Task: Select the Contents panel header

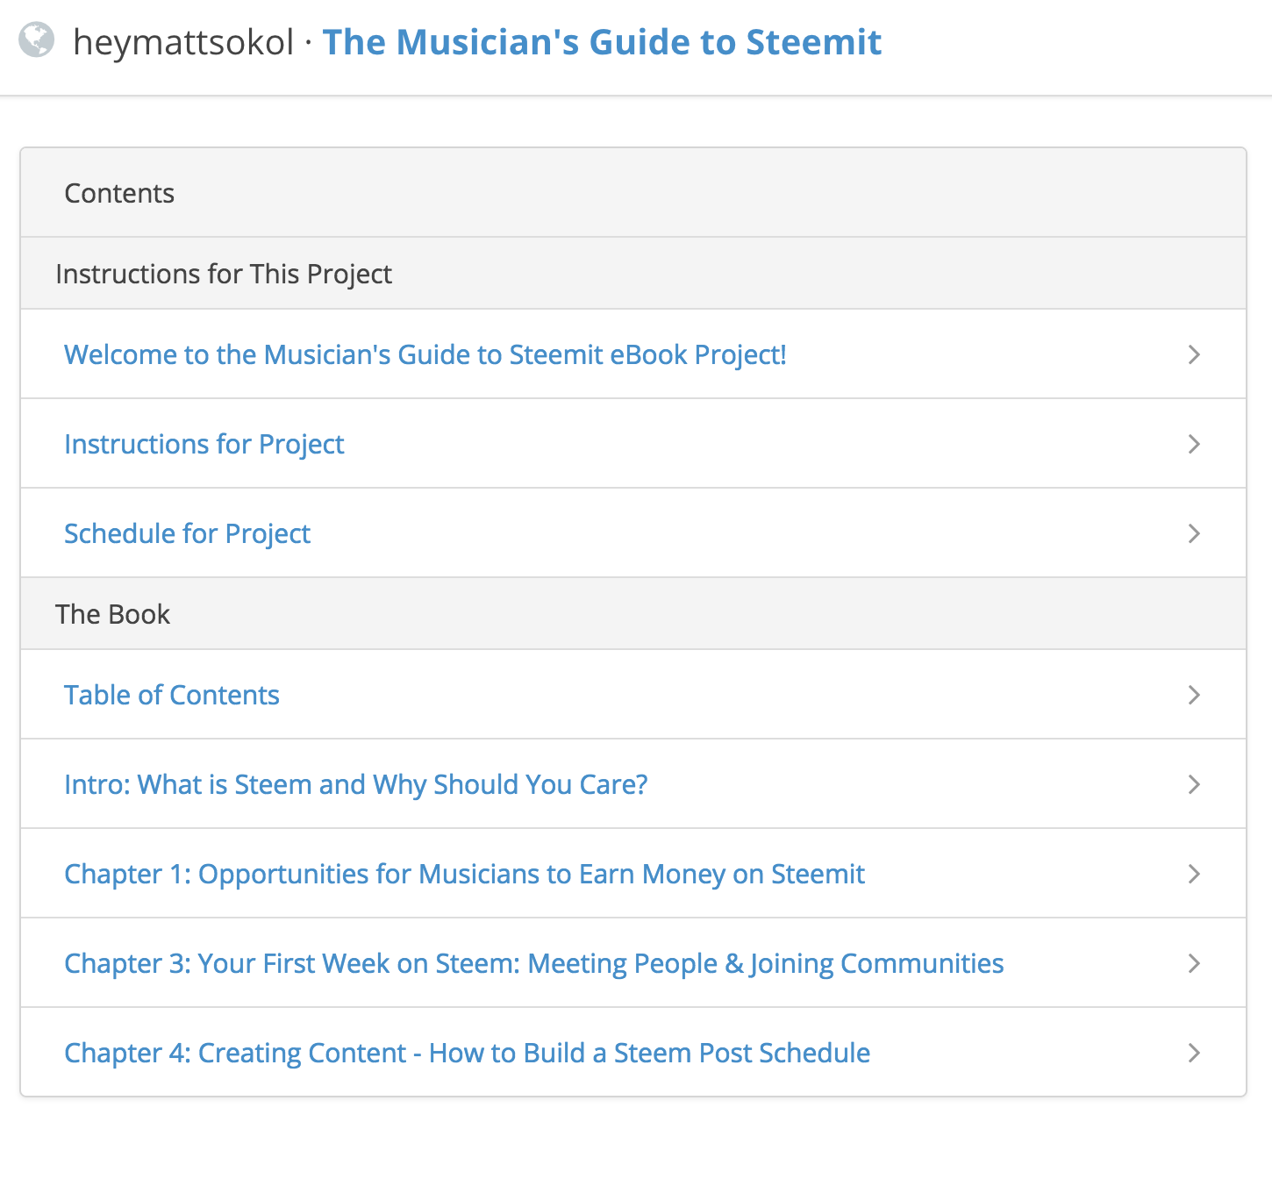Action: click(x=633, y=193)
